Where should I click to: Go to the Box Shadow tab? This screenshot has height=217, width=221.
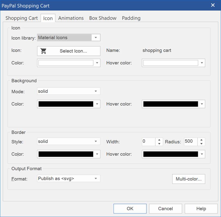click(x=103, y=18)
